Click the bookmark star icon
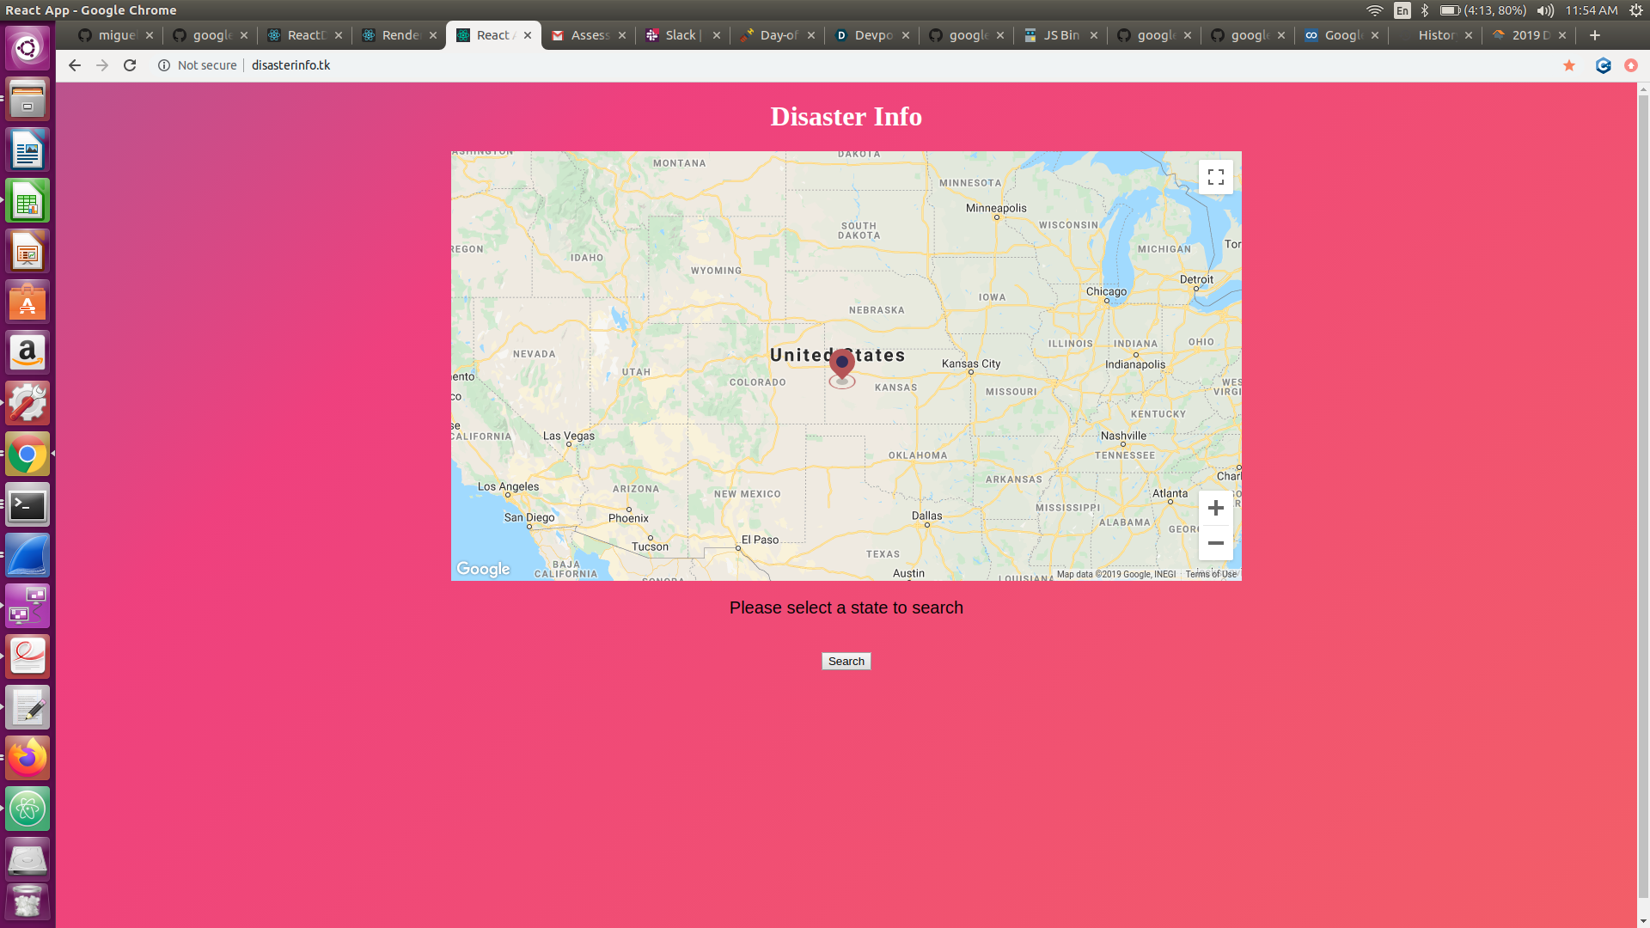Screen dimensions: 1650x928 point(1569,65)
